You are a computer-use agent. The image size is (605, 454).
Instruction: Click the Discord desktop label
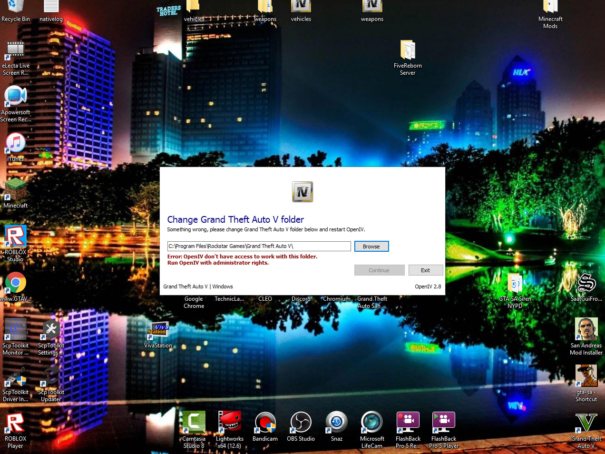301,299
